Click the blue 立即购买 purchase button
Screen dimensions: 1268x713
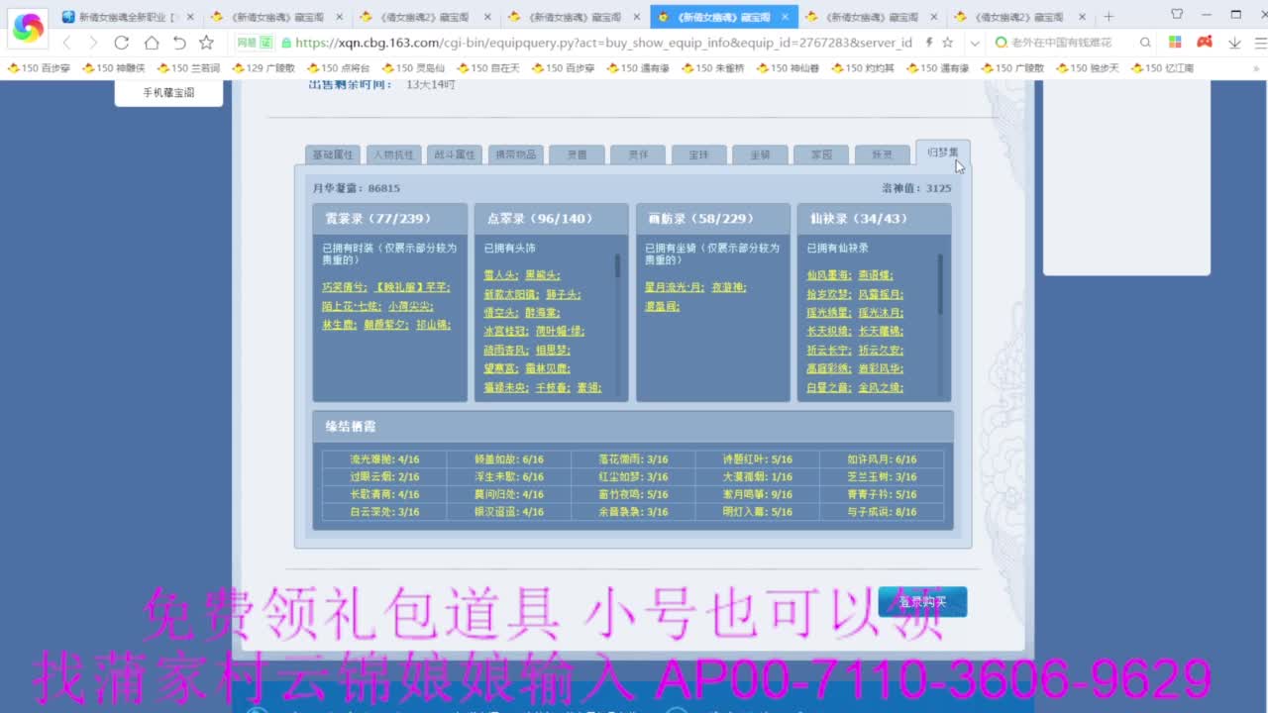point(920,601)
